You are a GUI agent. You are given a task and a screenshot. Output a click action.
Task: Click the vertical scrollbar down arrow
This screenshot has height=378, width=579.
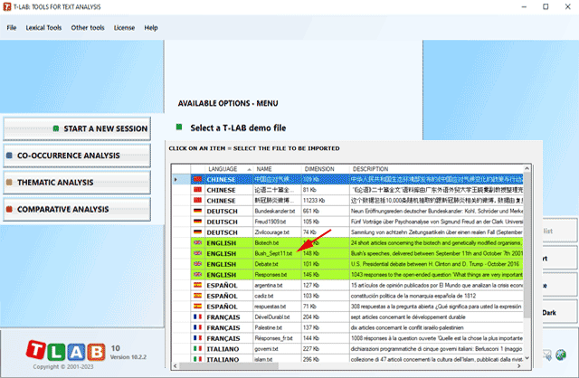tap(527, 358)
